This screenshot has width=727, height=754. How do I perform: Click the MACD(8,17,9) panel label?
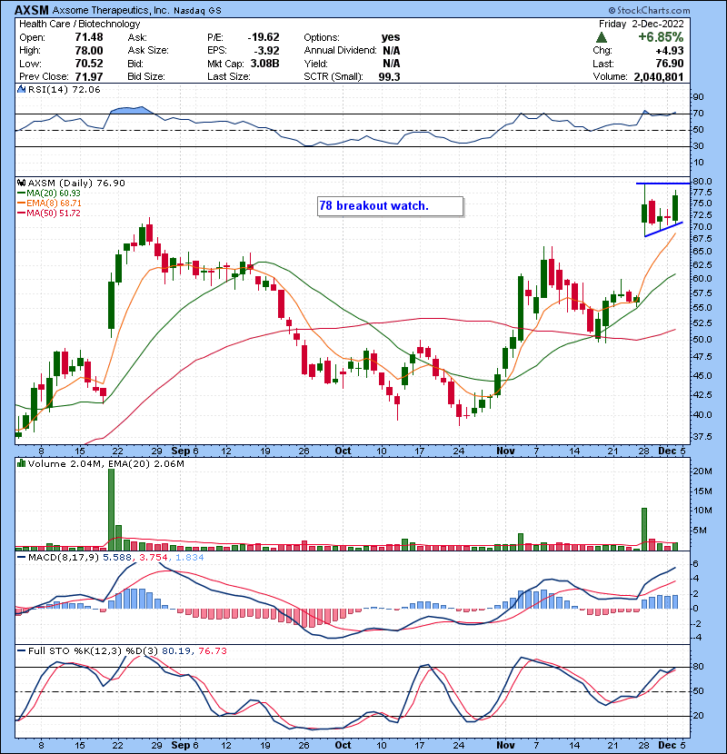click(x=55, y=557)
